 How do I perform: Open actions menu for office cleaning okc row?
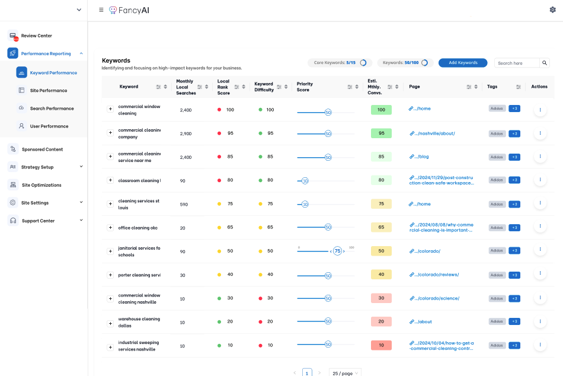click(540, 227)
